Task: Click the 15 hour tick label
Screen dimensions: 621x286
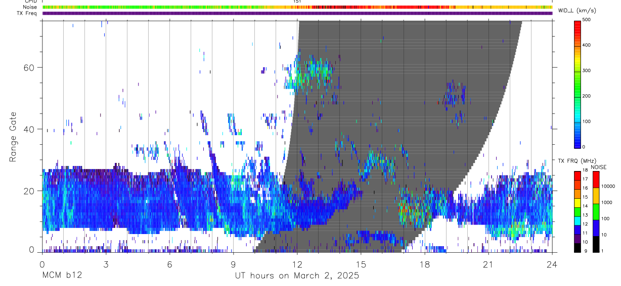Action: (361, 264)
